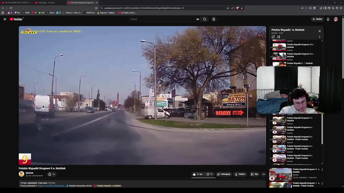Open options for Polskie Wypadki Drogowe 8

(x=322, y=170)
